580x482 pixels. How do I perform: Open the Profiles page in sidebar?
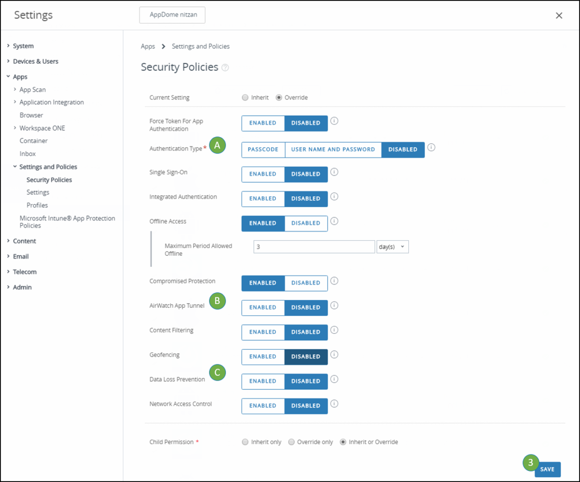[x=37, y=205]
